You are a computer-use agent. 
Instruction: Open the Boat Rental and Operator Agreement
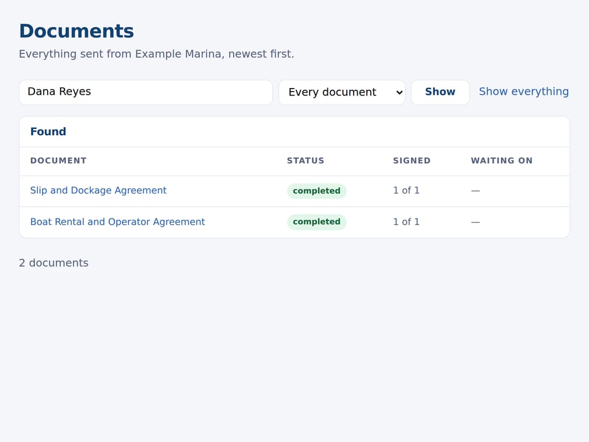pos(117,222)
